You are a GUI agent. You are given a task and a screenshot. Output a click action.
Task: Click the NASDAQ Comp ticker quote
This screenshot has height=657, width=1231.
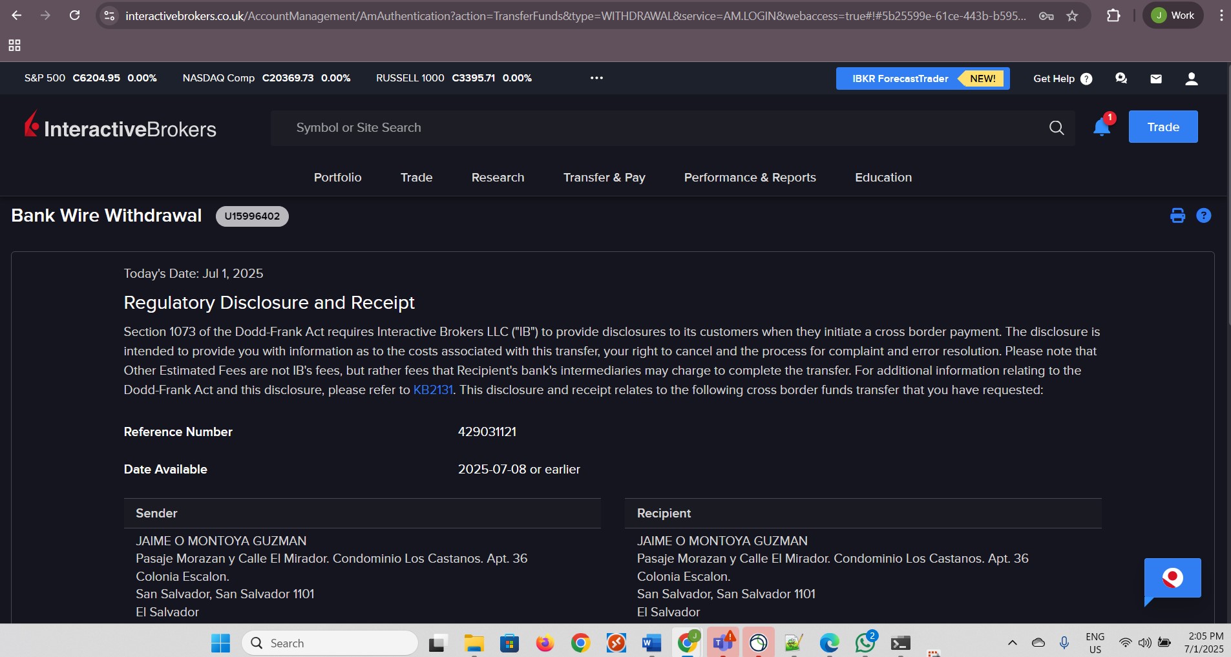pyautogui.click(x=266, y=78)
